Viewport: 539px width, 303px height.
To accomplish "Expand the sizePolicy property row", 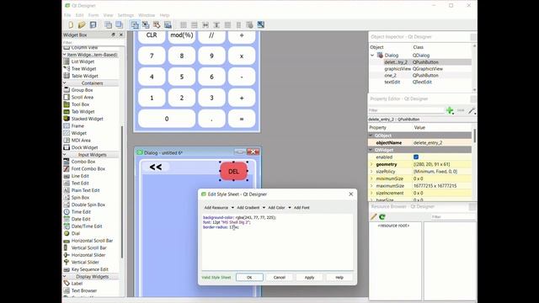I will click(x=371, y=172).
